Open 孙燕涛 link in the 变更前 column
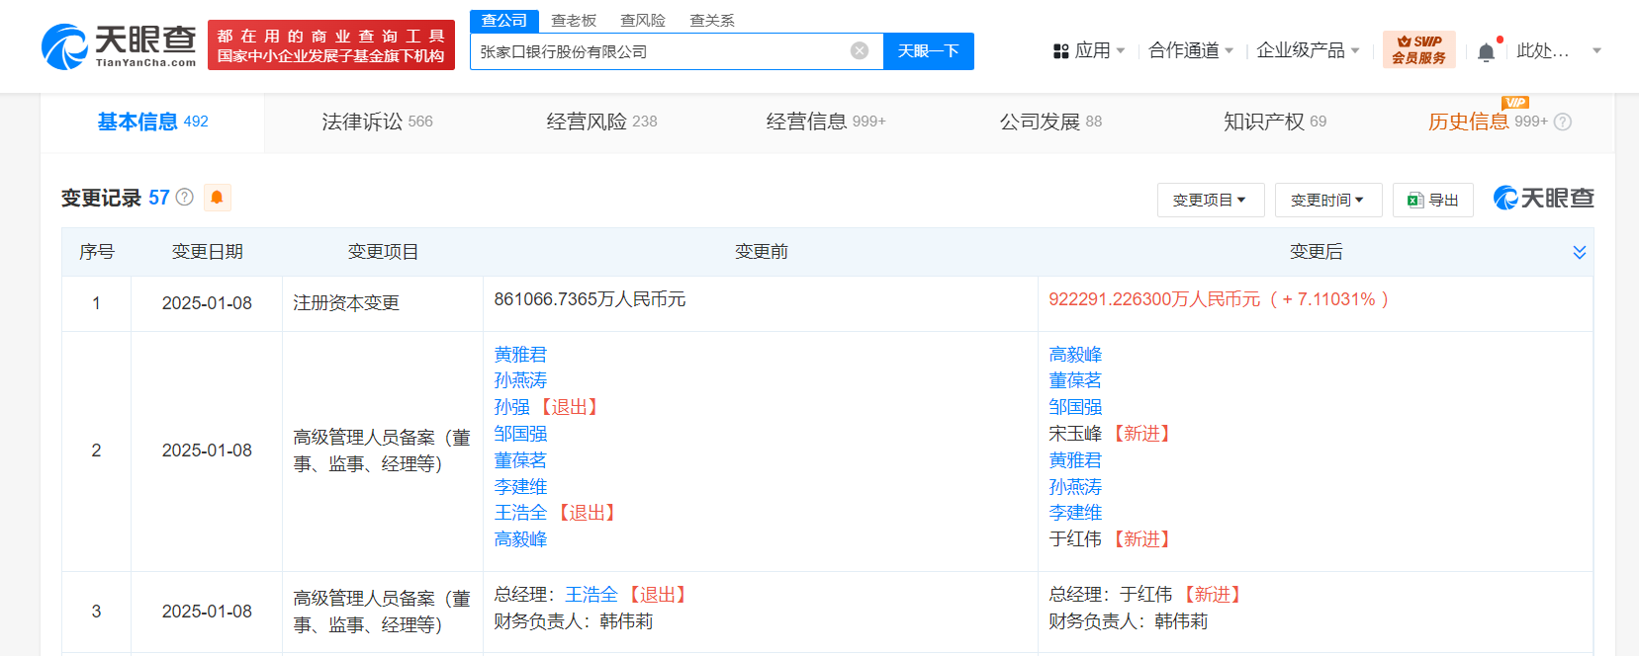The height and width of the screenshot is (656, 1639). pyautogui.click(x=520, y=380)
